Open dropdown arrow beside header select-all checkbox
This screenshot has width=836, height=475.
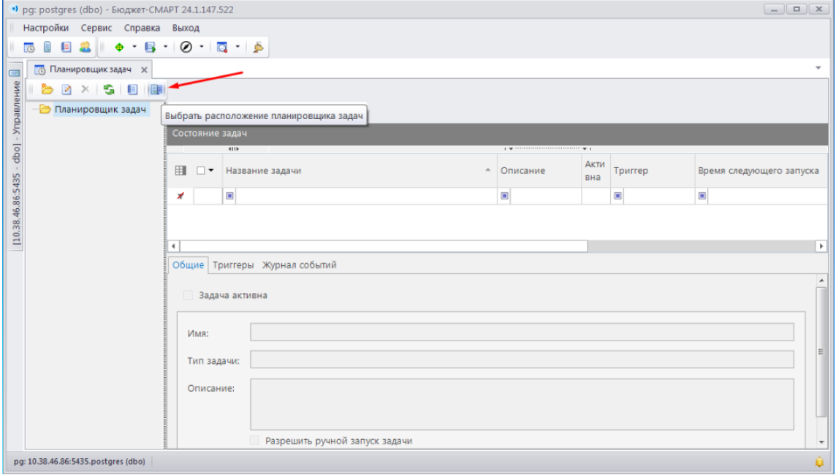click(211, 170)
